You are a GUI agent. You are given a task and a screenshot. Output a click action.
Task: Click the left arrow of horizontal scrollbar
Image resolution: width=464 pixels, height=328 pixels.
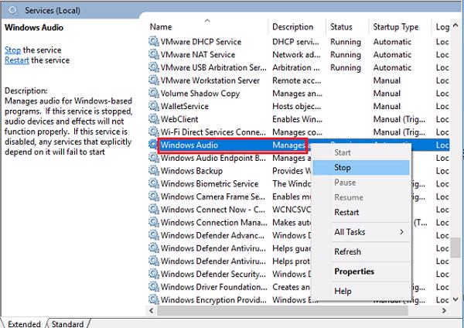click(x=152, y=310)
